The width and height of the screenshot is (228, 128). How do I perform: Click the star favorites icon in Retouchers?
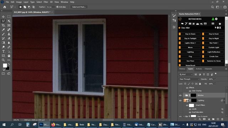point(220,24)
